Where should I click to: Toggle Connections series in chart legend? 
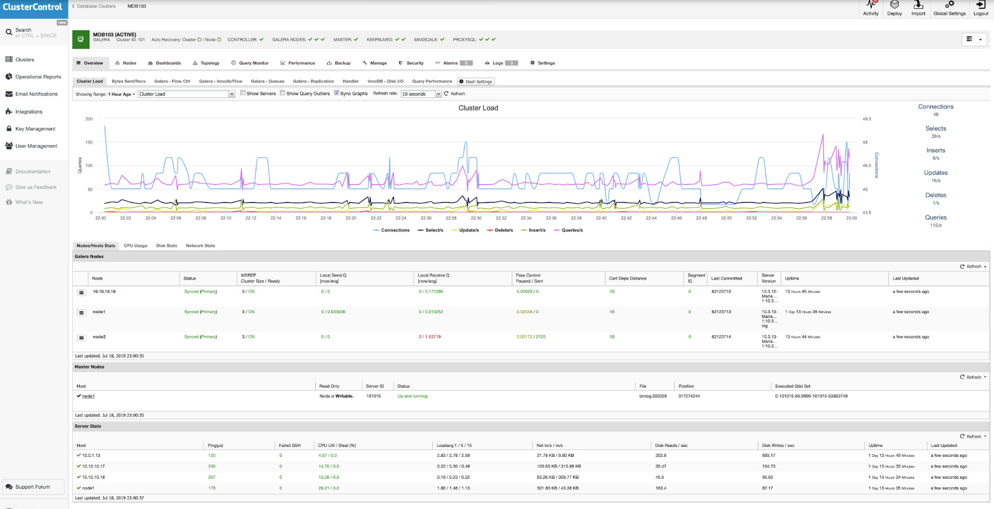(391, 230)
